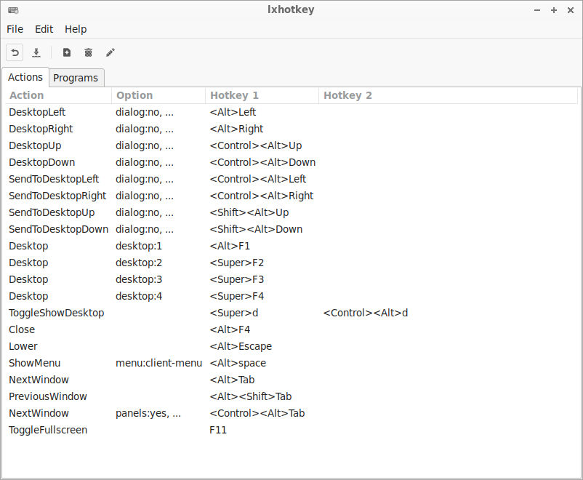
Task: Click the Option column header
Action: 158,95
